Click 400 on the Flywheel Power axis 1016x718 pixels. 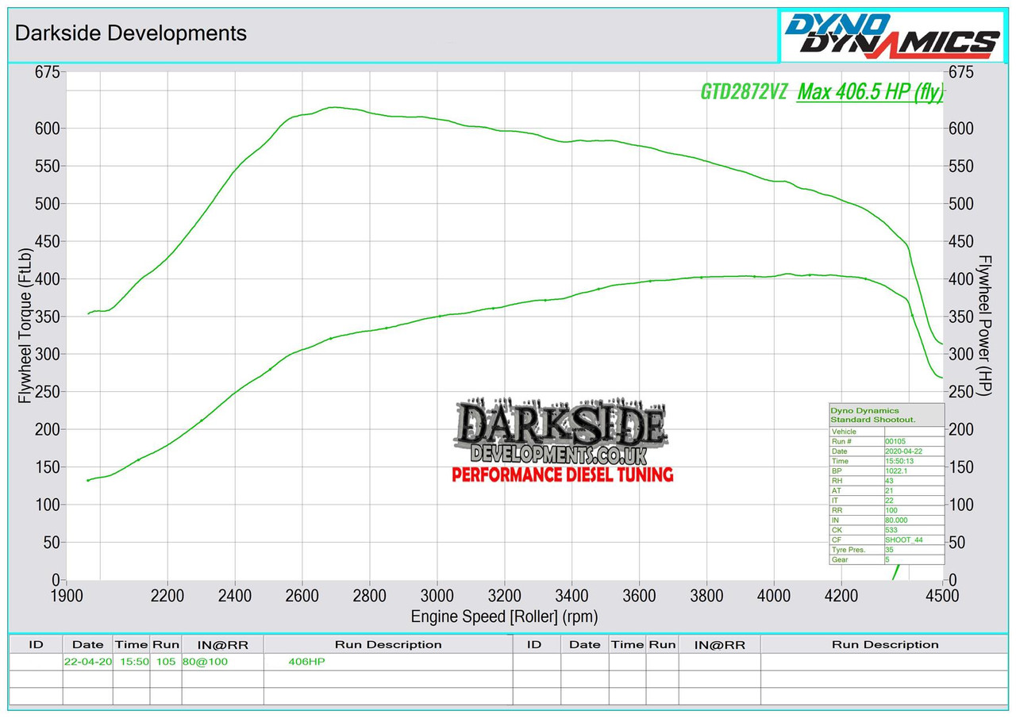962,279
